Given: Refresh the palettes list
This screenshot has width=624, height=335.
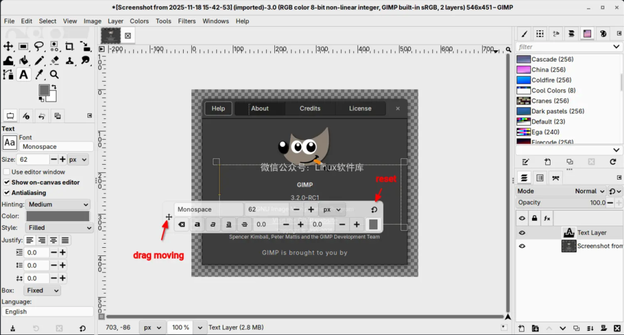Looking at the screenshot, I should point(613,162).
